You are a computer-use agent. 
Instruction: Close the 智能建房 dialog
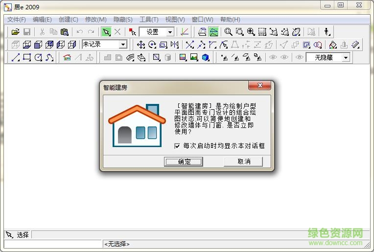(259, 85)
